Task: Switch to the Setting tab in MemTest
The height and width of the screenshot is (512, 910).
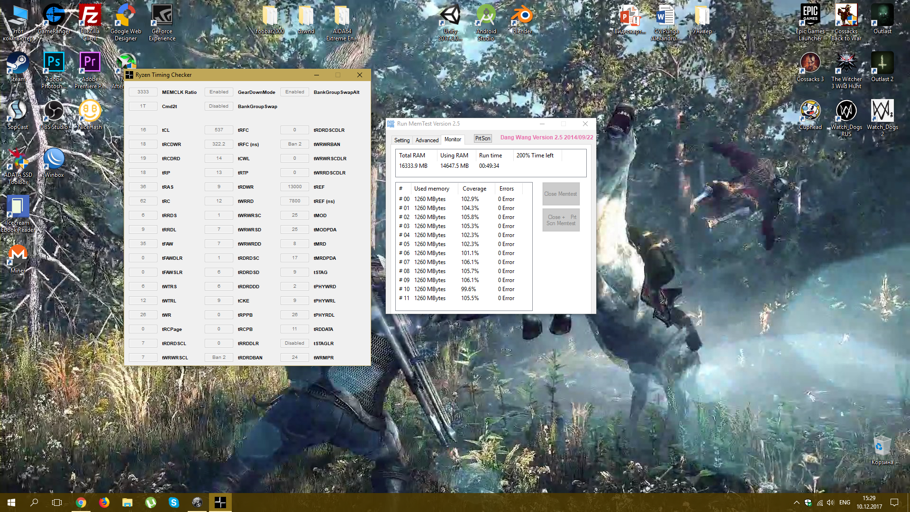Action: click(x=401, y=140)
